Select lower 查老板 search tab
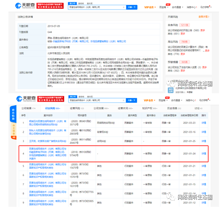Screen dimensions: 224x211 (82, 97)
